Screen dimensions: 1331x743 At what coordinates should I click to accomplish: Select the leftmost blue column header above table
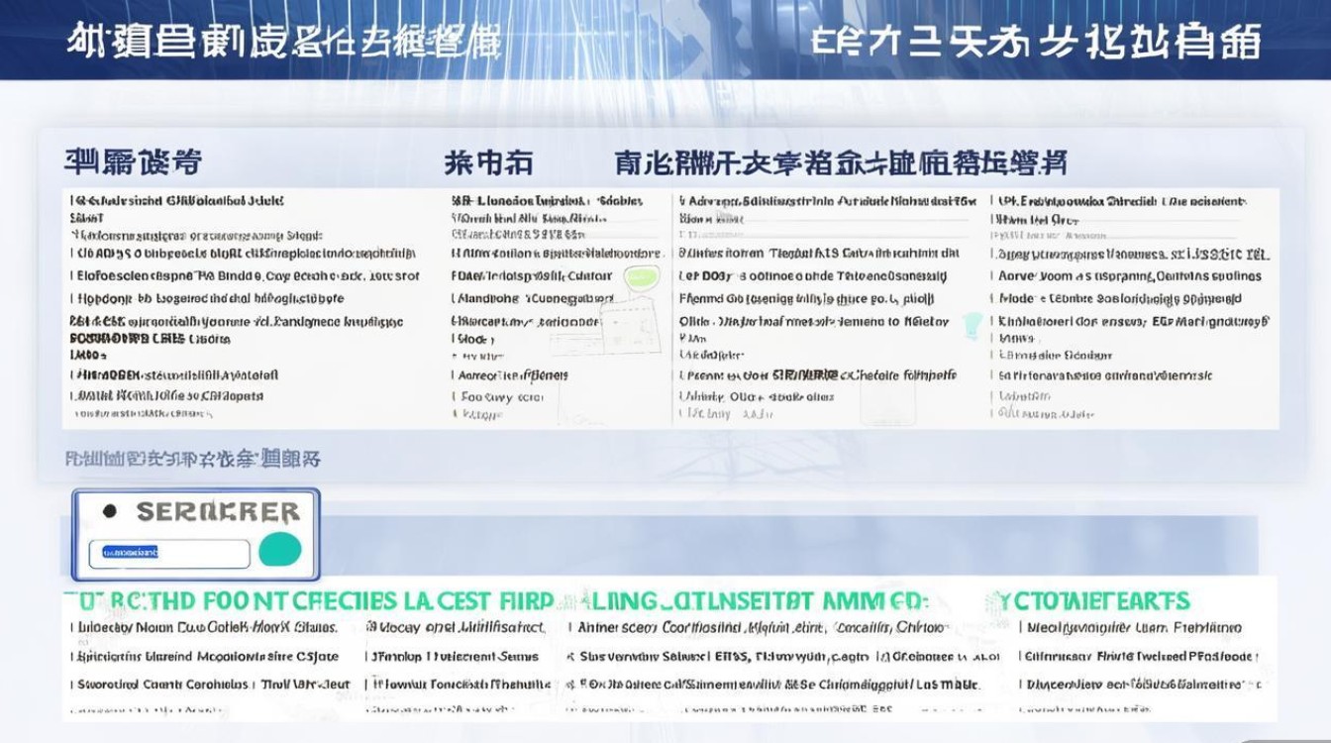(x=133, y=162)
